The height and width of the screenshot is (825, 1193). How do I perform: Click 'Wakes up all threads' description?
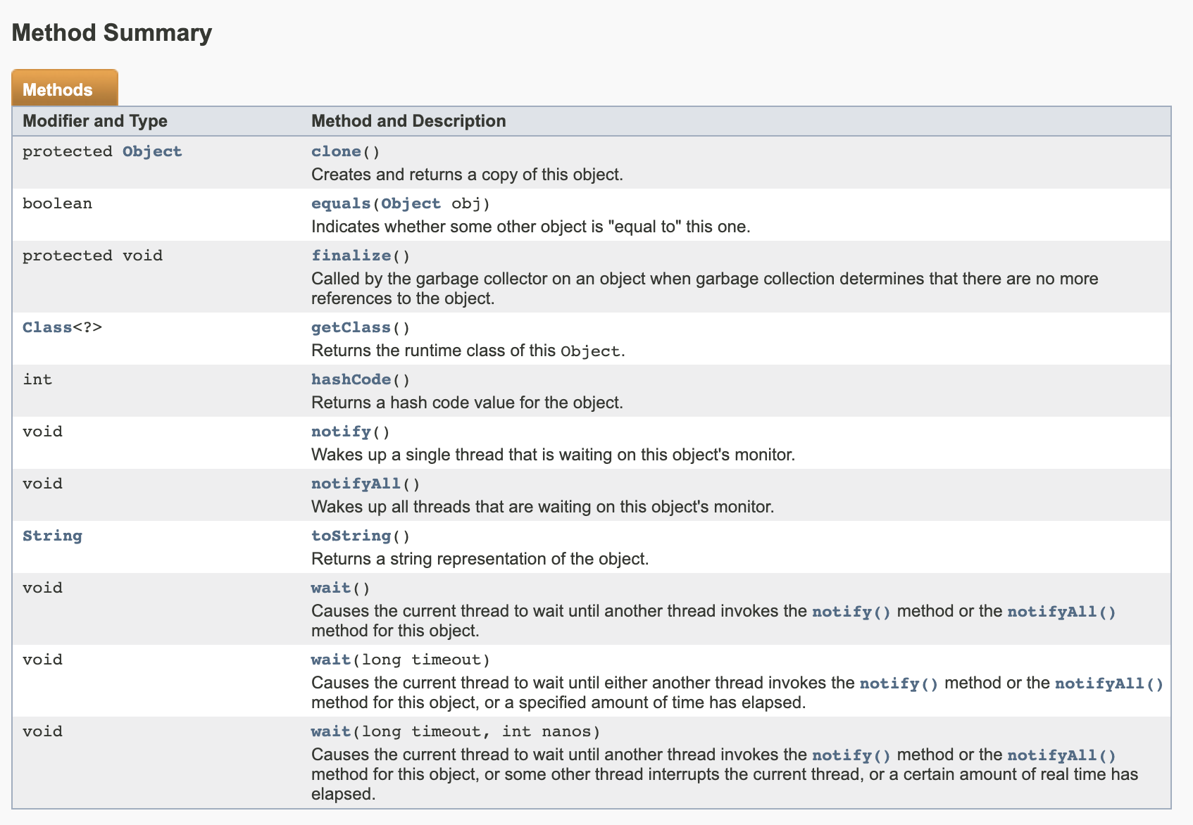(x=542, y=507)
